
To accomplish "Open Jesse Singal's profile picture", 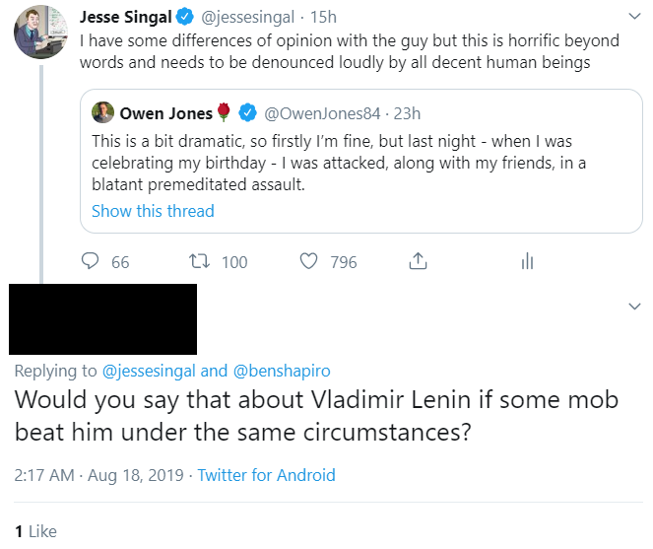I will pos(40,32).
